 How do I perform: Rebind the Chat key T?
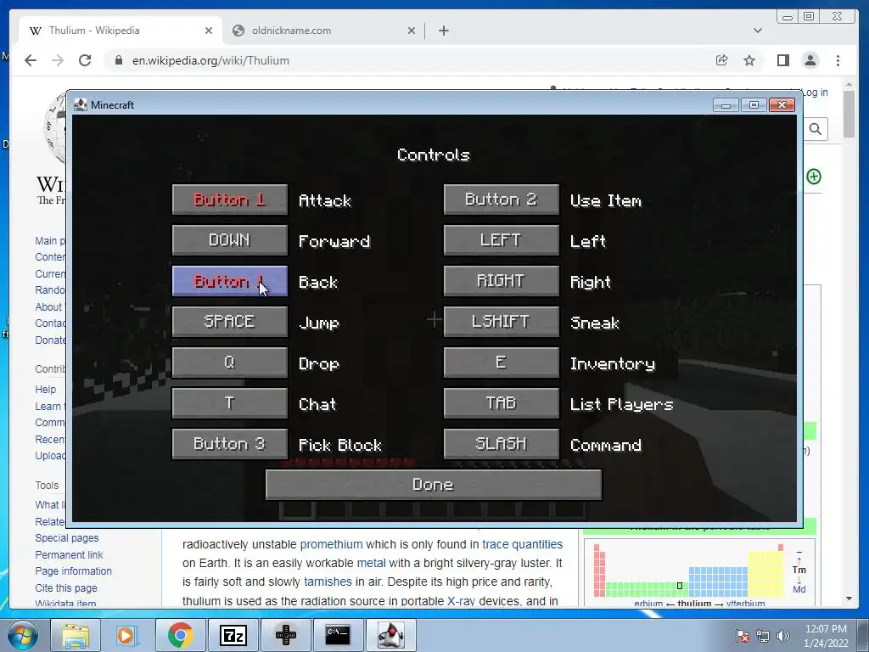pyautogui.click(x=229, y=403)
